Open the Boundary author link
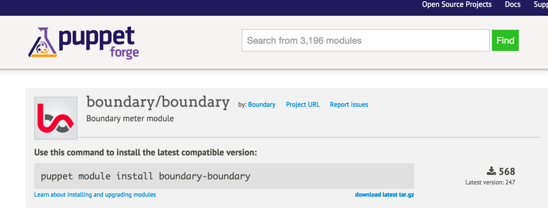This screenshot has width=548, height=213. [x=262, y=105]
